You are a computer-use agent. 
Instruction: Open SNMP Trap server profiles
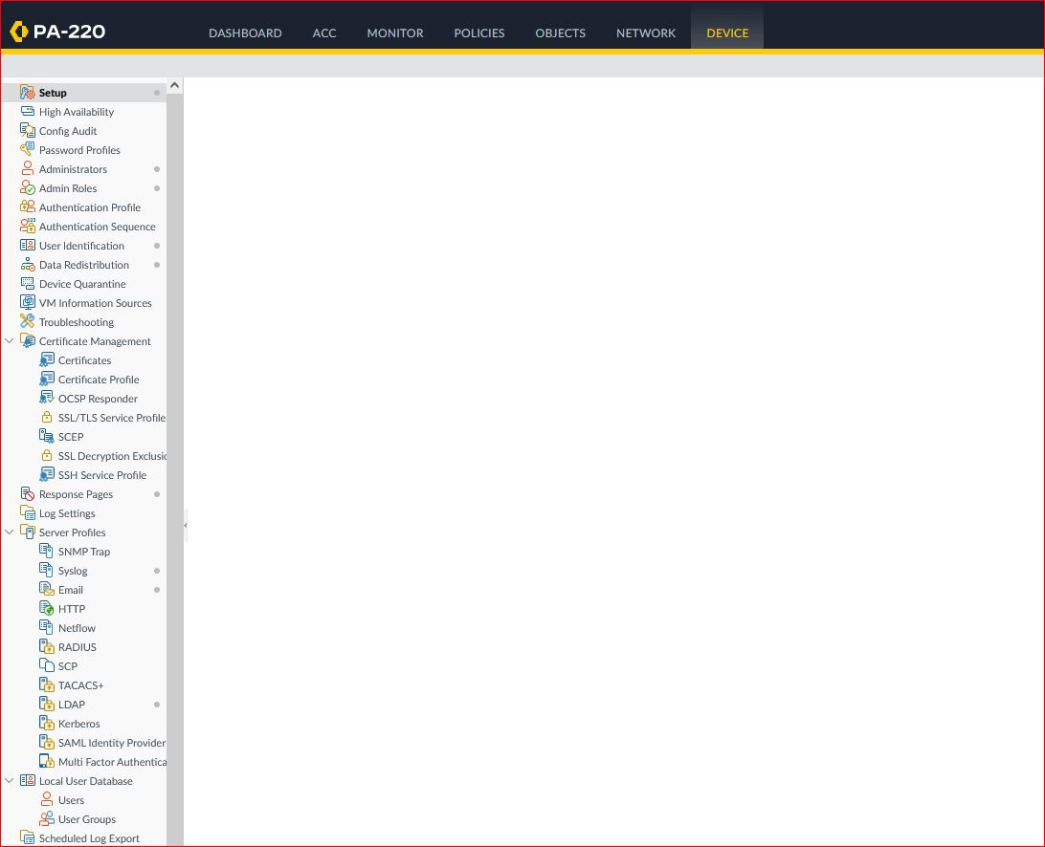coord(84,552)
